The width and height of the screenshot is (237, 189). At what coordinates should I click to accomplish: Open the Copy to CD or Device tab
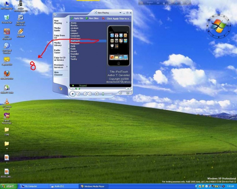pos(60,59)
